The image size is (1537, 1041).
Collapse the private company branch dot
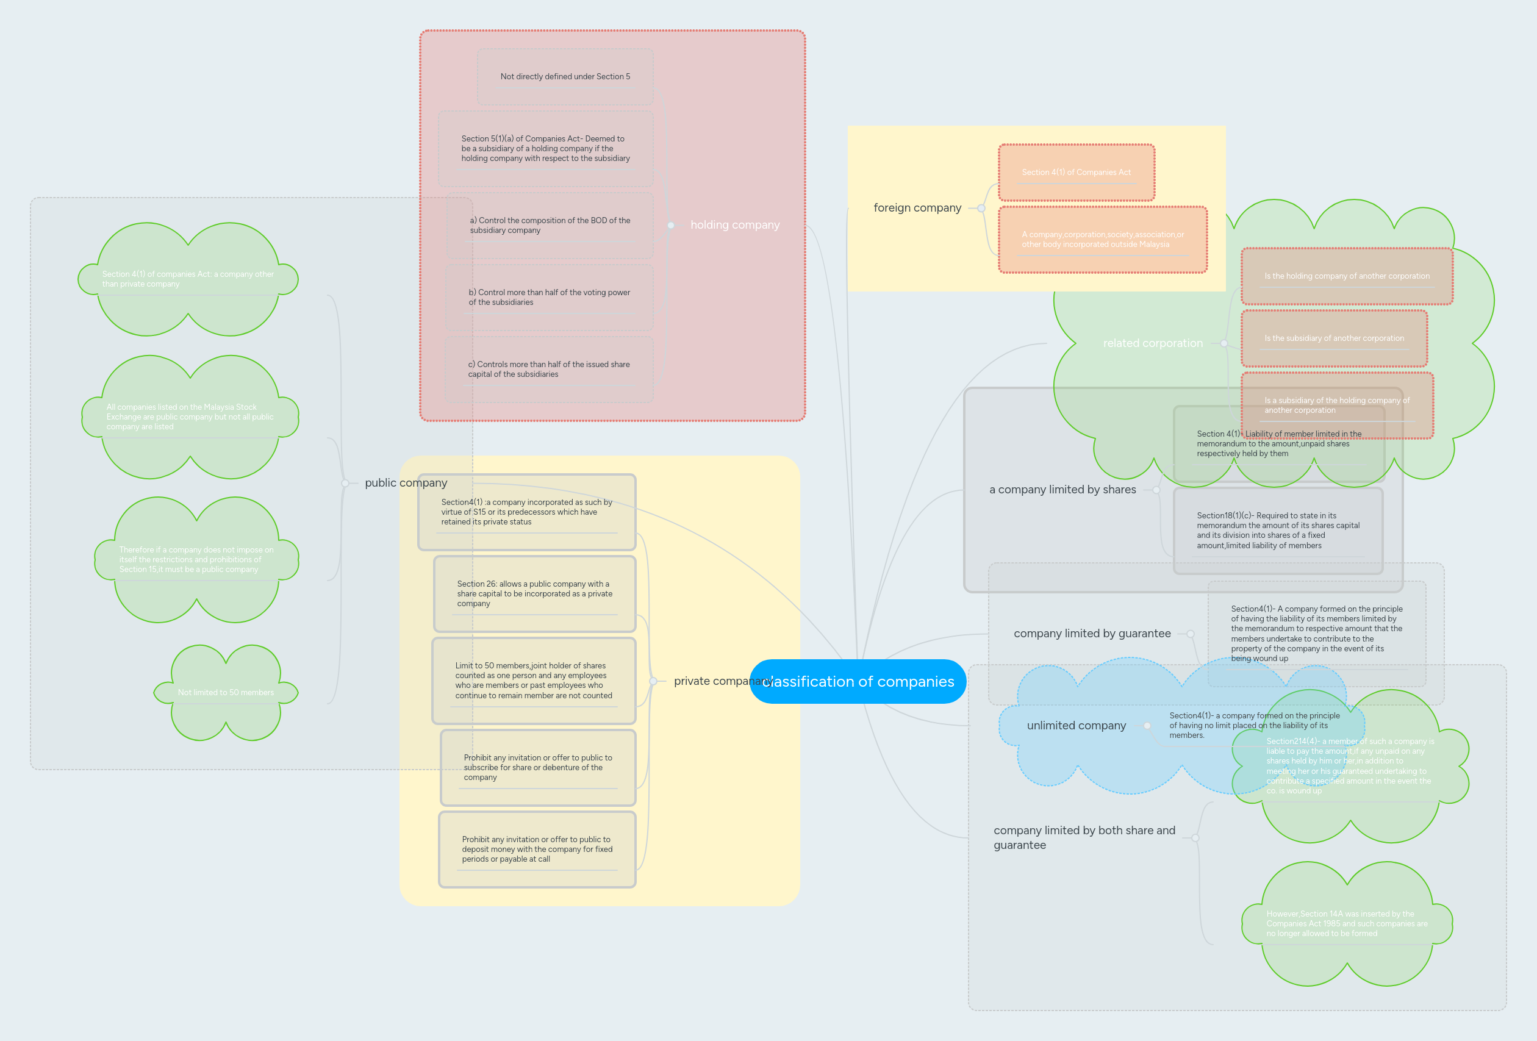click(653, 681)
